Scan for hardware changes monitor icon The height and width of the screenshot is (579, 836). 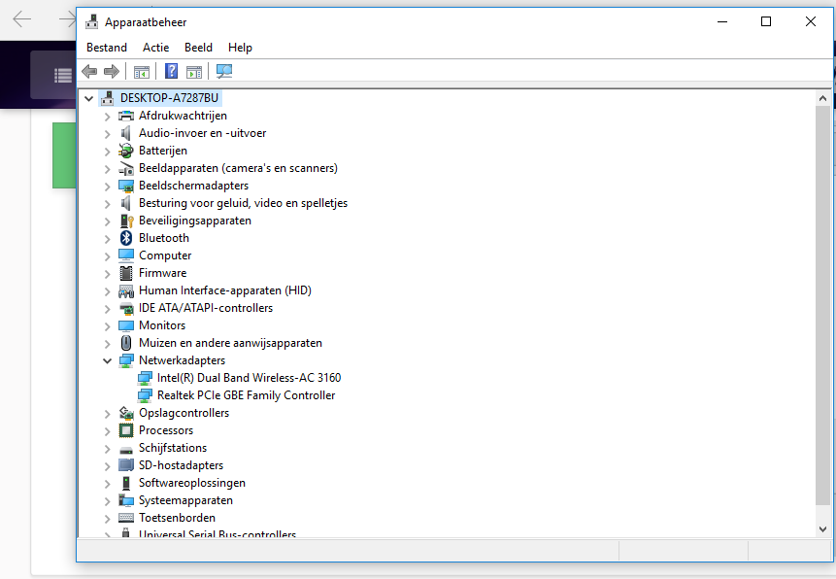[x=224, y=71]
